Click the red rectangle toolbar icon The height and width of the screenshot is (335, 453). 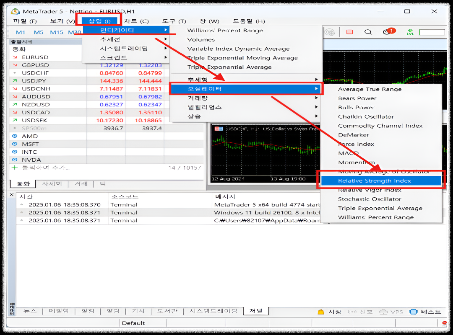pyautogui.click(x=349, y=32)
